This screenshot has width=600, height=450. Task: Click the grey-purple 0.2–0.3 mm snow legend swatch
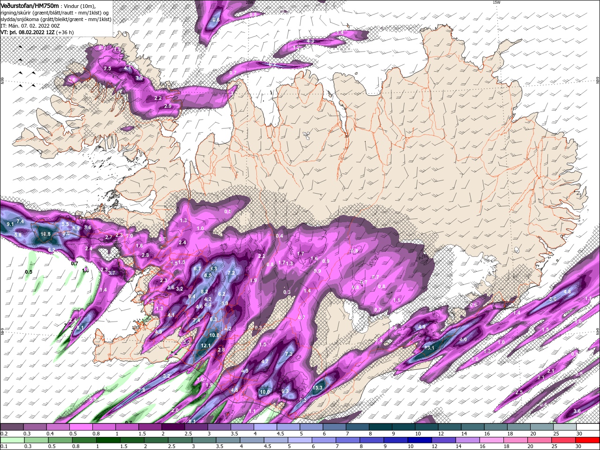[x=12, y=427]
